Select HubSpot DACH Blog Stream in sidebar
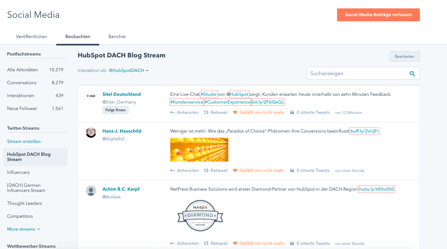 pos(35,157)
